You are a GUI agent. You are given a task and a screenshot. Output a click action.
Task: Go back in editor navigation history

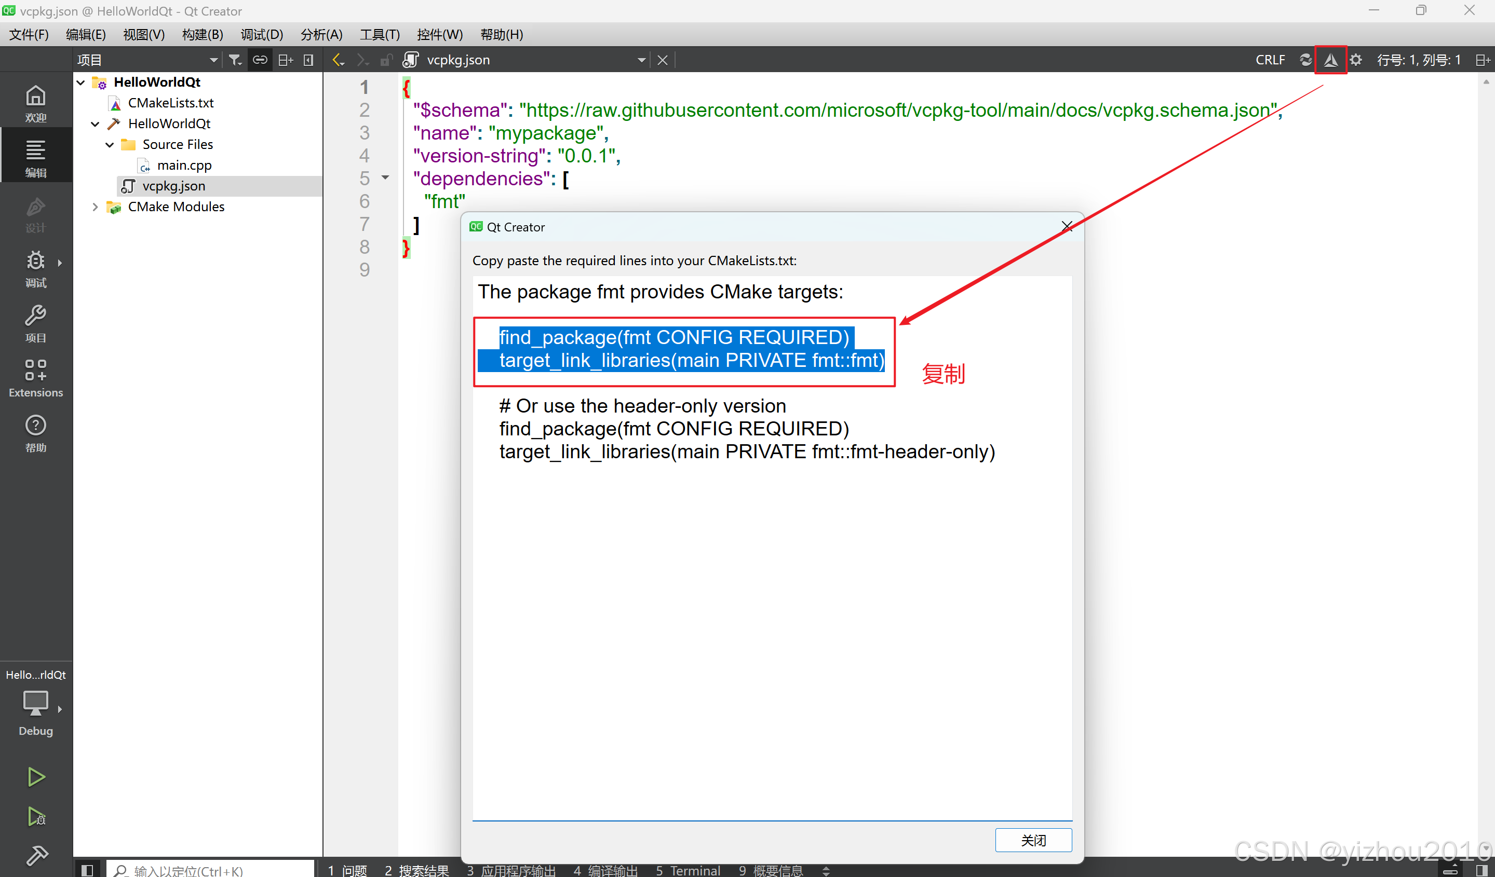click(338, 60)
